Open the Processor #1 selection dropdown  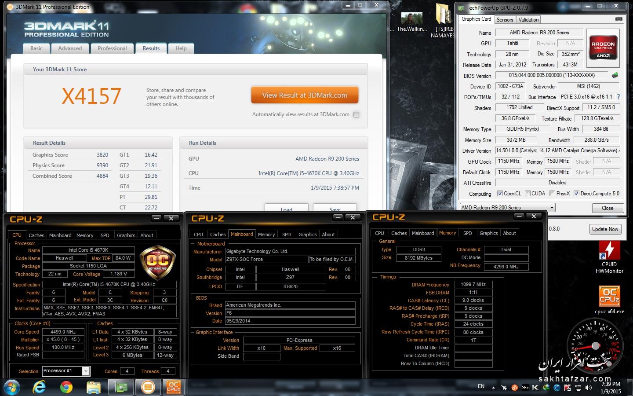click(x=66, y=371)
